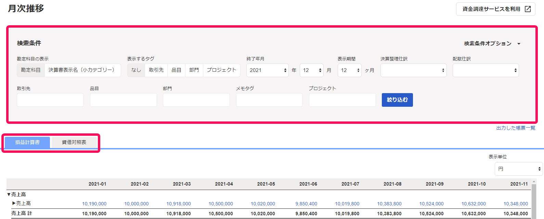Viewport: 544px width, 219px height.
Task: Click the メモタグ filter input field
Action: tap(269, 100)
